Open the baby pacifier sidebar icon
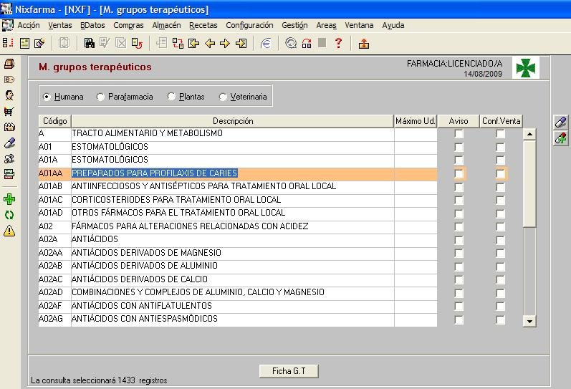Screen dimensions: 571x389 tap(9, 158)
